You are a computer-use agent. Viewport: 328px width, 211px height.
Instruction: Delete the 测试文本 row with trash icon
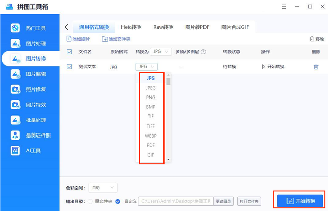(316, 67)
